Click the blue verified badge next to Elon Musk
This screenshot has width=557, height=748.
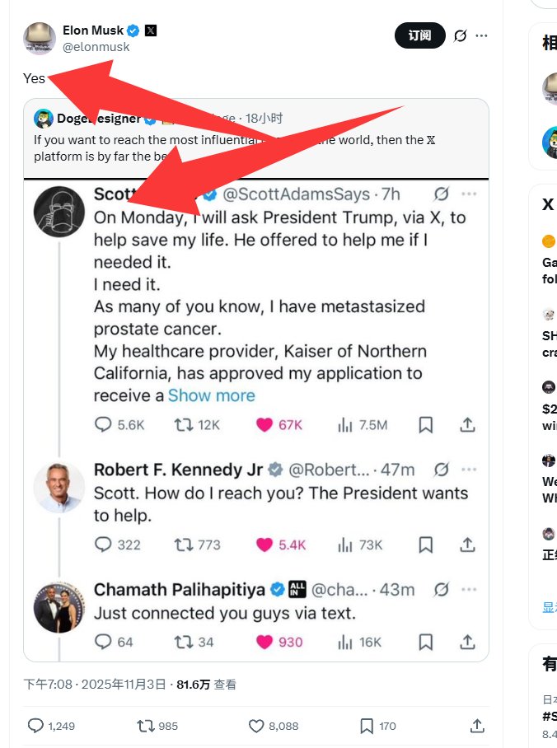coord(134,30)
